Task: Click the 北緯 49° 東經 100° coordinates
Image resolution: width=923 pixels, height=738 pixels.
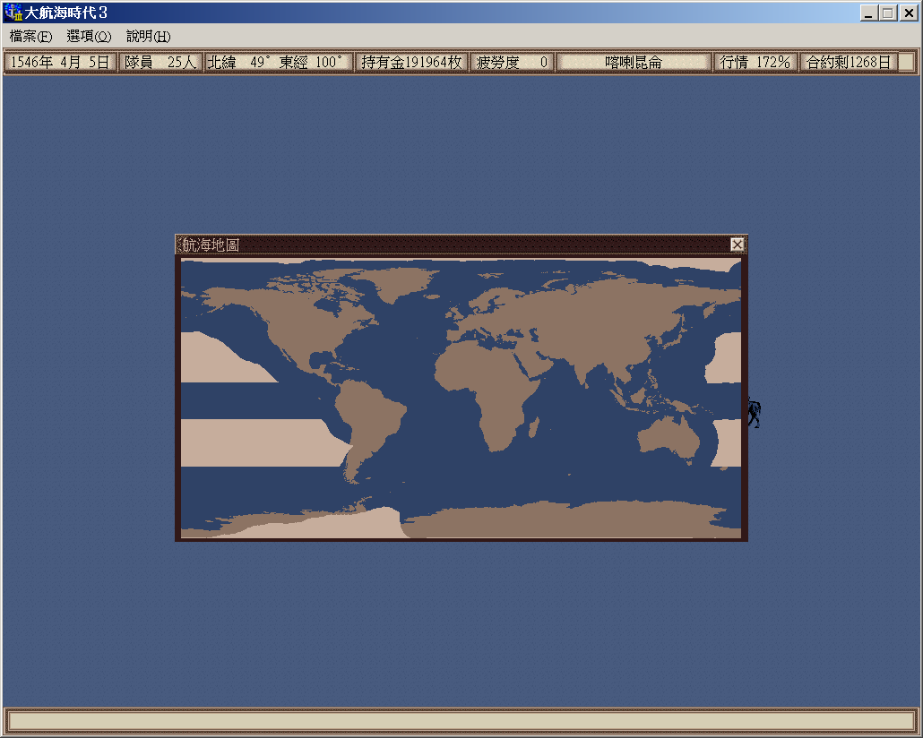Action: [277, 62]
